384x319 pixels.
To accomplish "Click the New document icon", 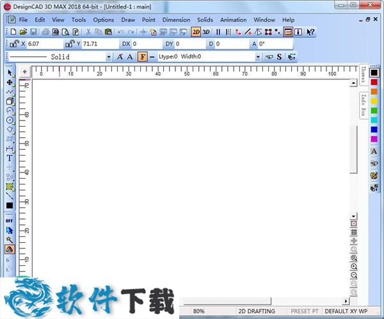I will 13,32.
